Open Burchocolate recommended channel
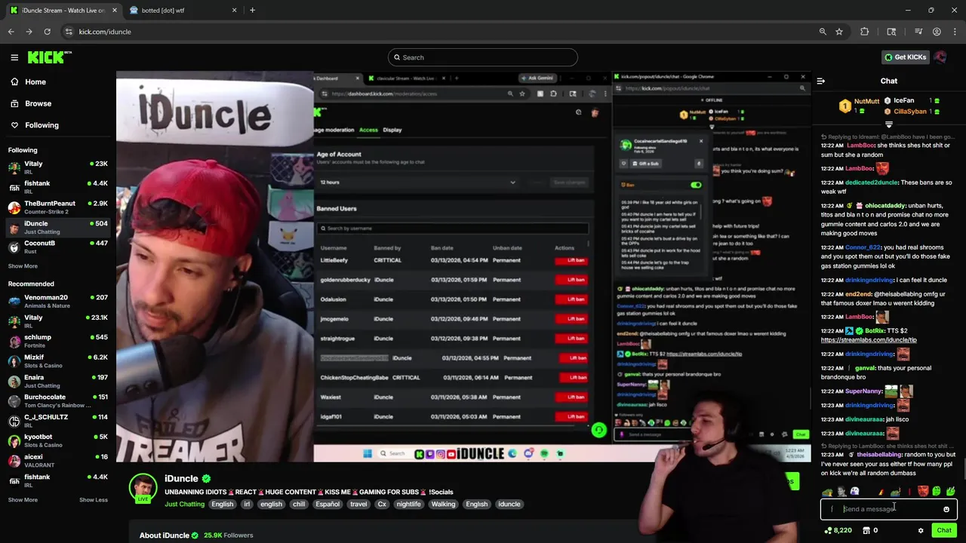The image size is (966, 543). tap(58, 401)
